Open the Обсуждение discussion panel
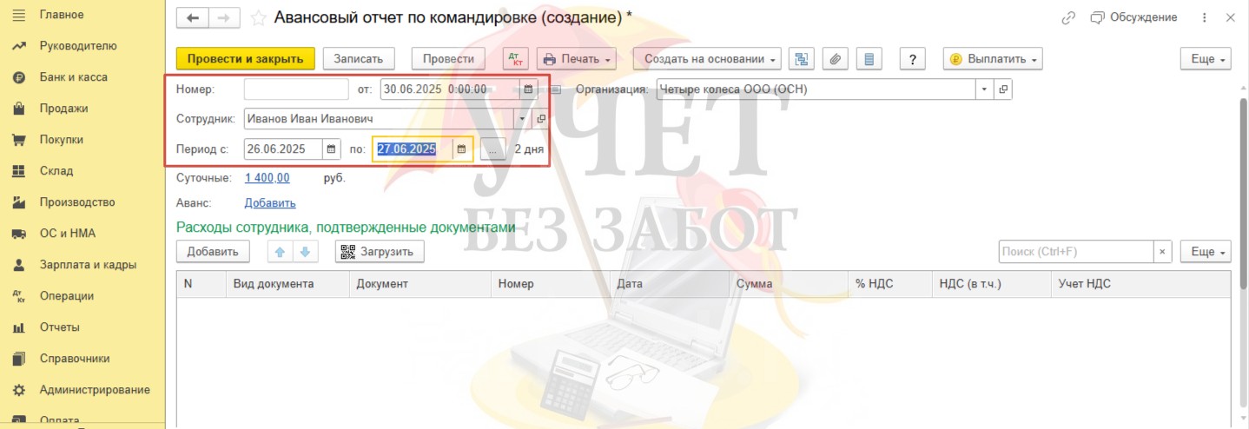 coord(1133,17)
